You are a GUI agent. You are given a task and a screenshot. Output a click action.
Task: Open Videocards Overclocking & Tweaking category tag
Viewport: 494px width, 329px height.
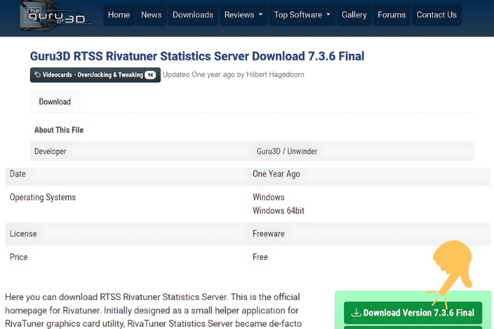pyautogui.click(x=95, y=75)
